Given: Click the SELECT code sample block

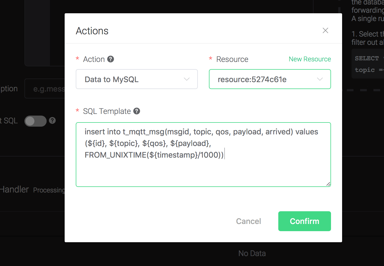Looking at the screenshot, I should tap(368, 64).
